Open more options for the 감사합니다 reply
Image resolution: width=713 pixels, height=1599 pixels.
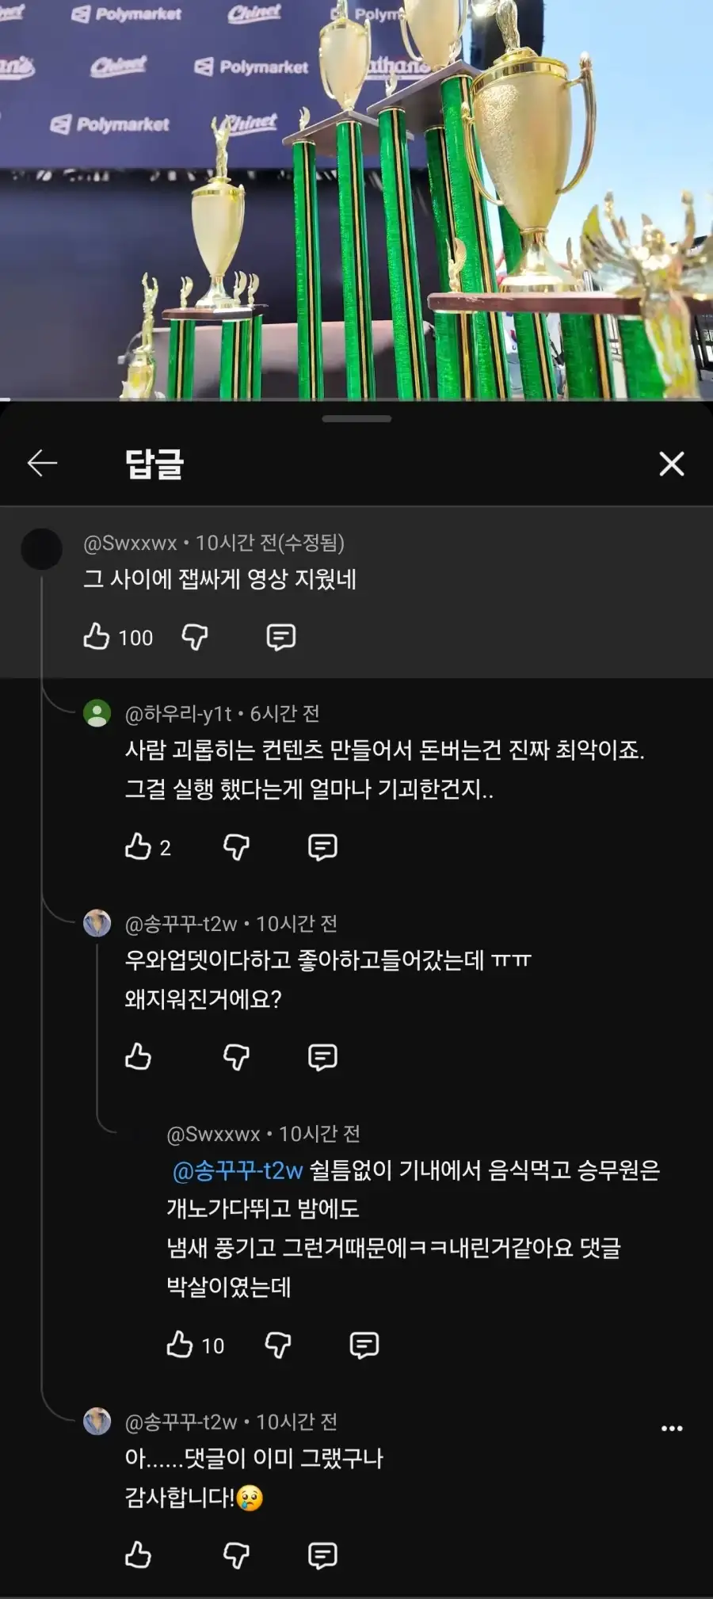(x=672, y=1428)
